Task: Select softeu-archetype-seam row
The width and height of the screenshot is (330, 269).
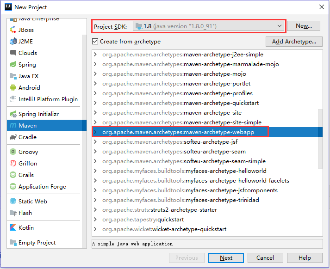Action: pos(207,152)
